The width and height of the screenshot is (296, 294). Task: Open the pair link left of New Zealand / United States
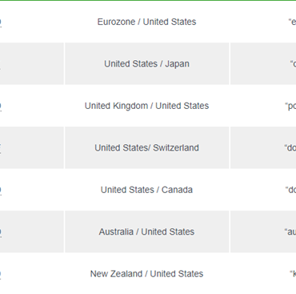[x=1, y=274]
